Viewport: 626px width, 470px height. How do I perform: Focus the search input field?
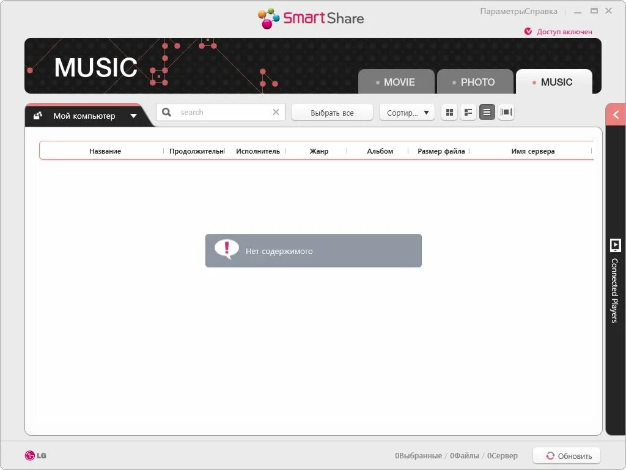221,113
